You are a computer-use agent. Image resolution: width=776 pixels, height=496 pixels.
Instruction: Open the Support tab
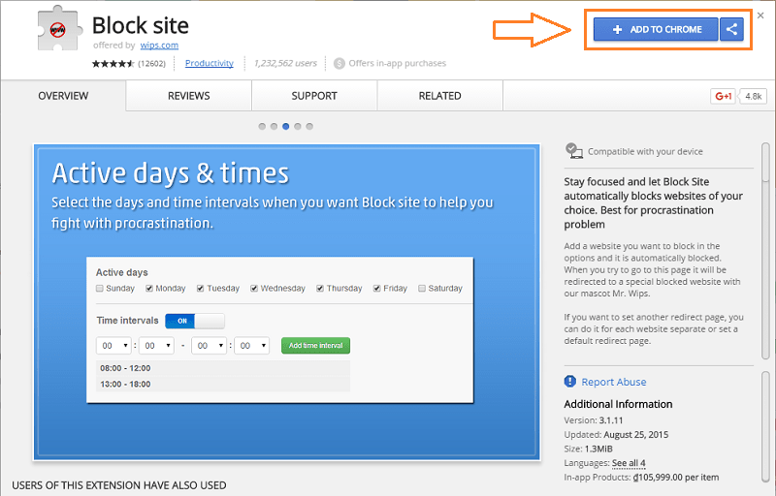(x=314, y=96)
